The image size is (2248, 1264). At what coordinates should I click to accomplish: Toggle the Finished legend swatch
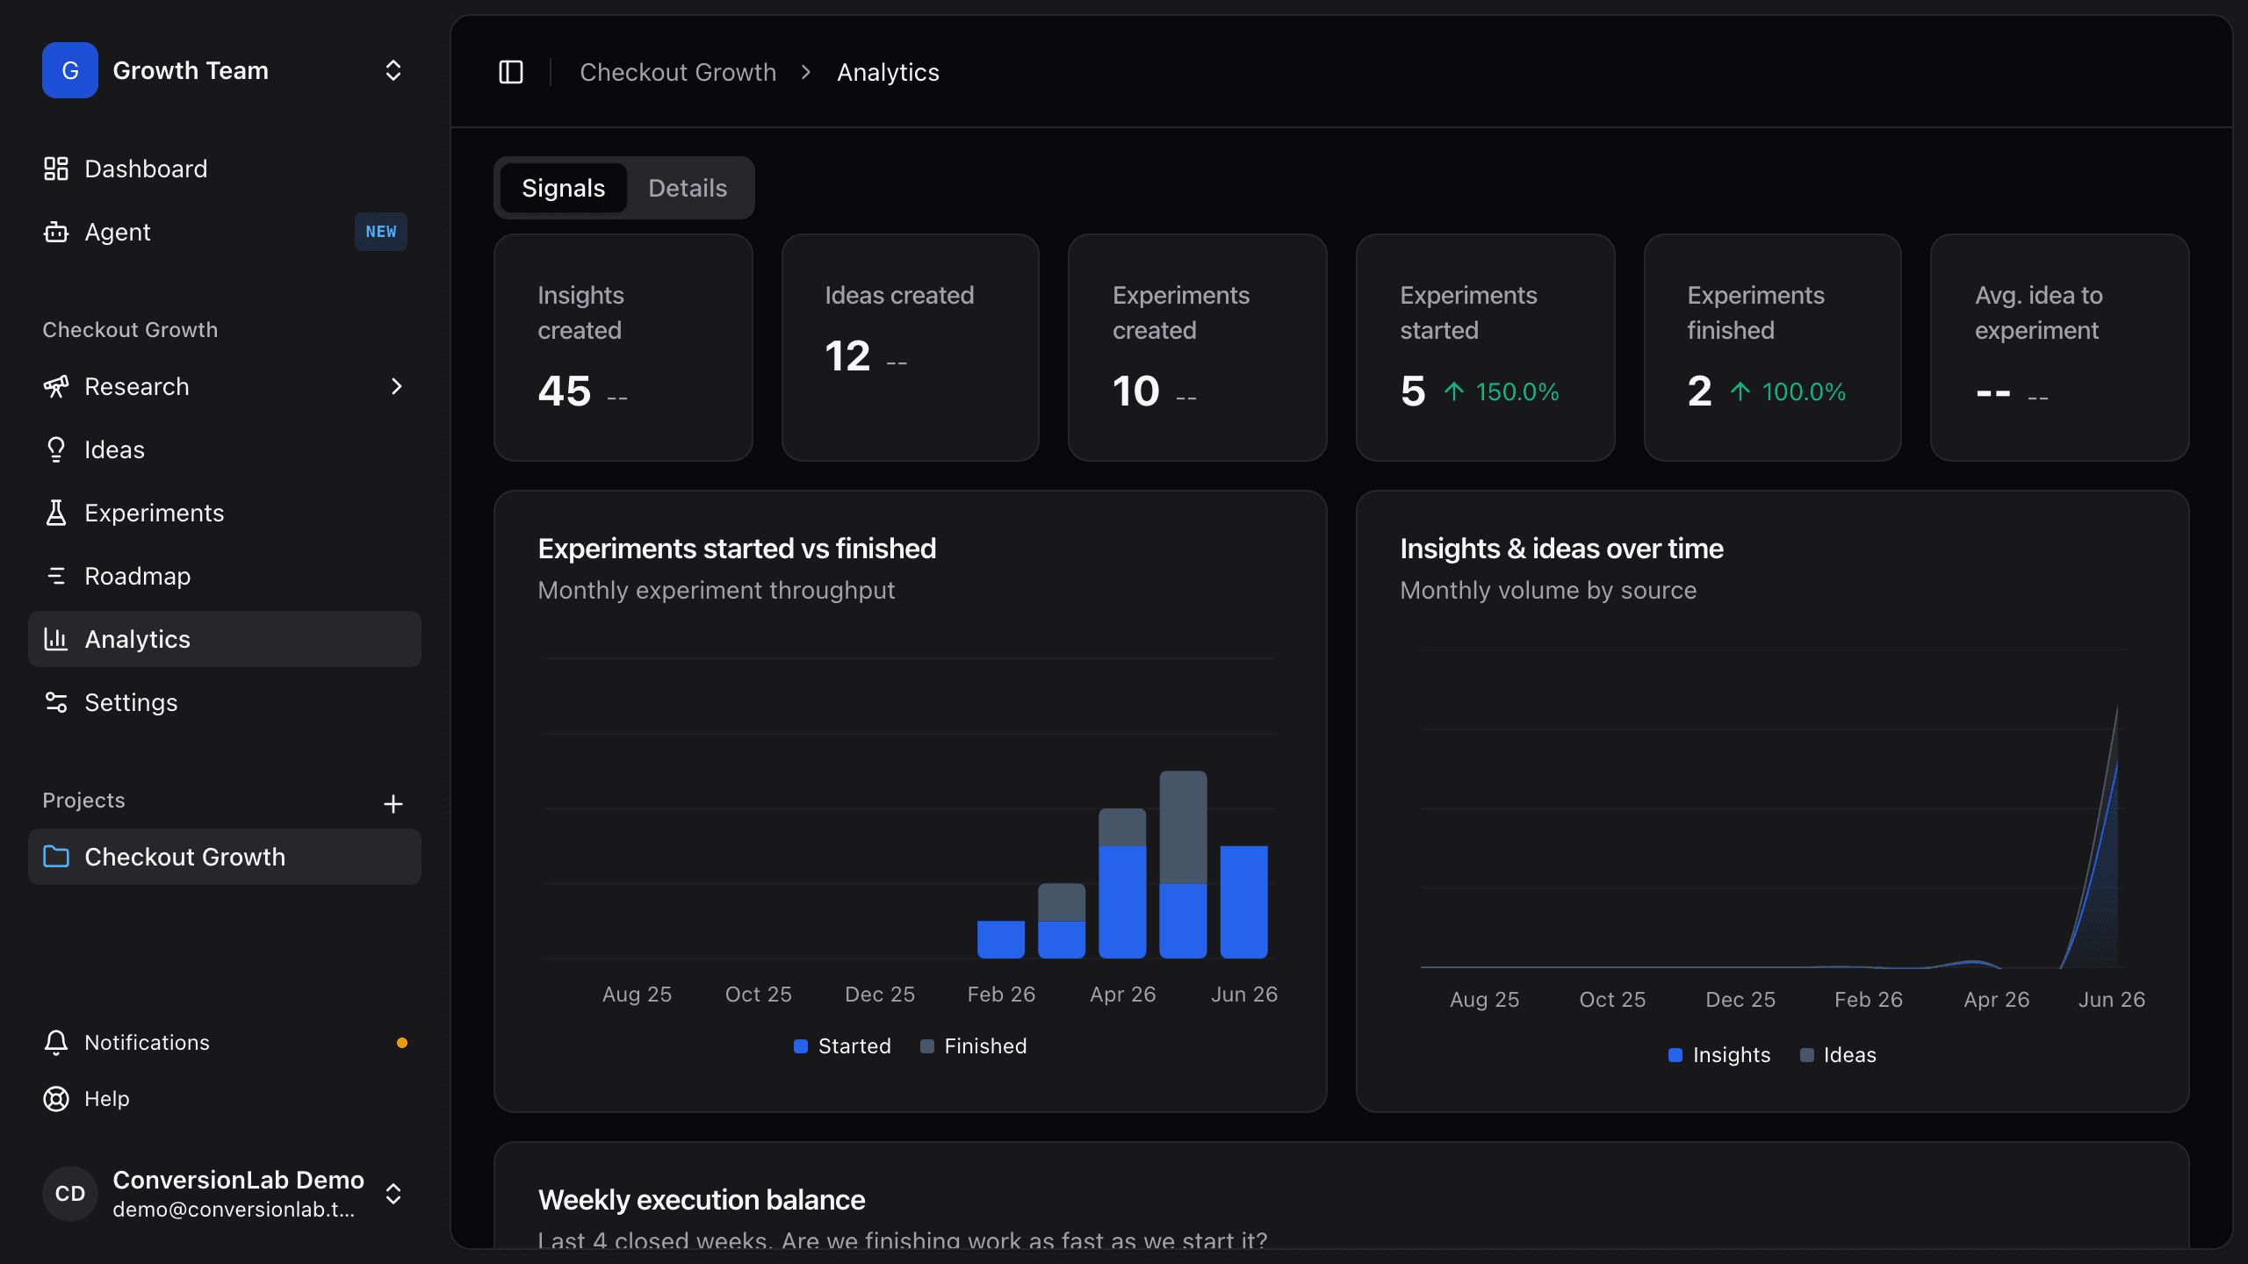pyautogui.click(x=926, y=1046)
